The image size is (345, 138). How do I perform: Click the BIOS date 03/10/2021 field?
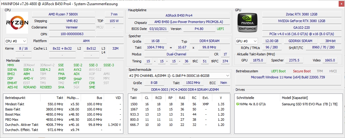point(158,29)
